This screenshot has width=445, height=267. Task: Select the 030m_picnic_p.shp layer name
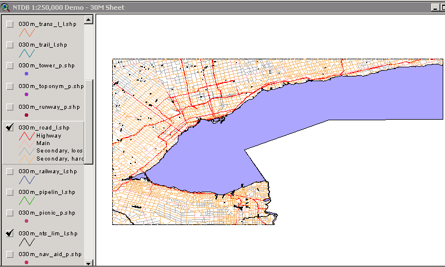[x=47, y=213]
